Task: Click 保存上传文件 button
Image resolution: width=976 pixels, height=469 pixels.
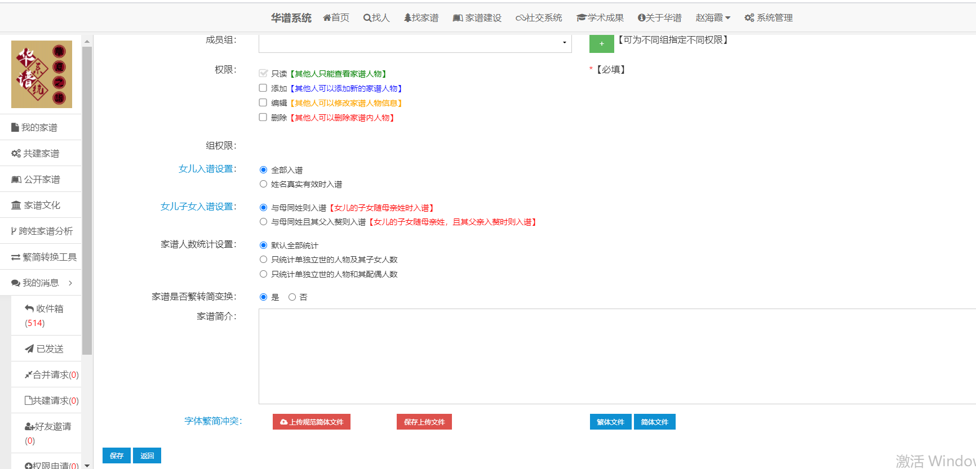Action: 424,422
